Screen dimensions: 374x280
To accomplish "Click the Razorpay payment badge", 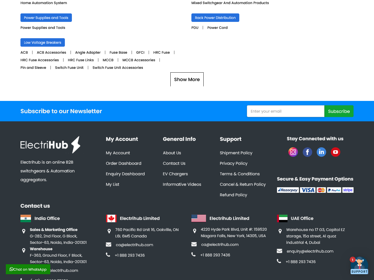I will 288,190.
